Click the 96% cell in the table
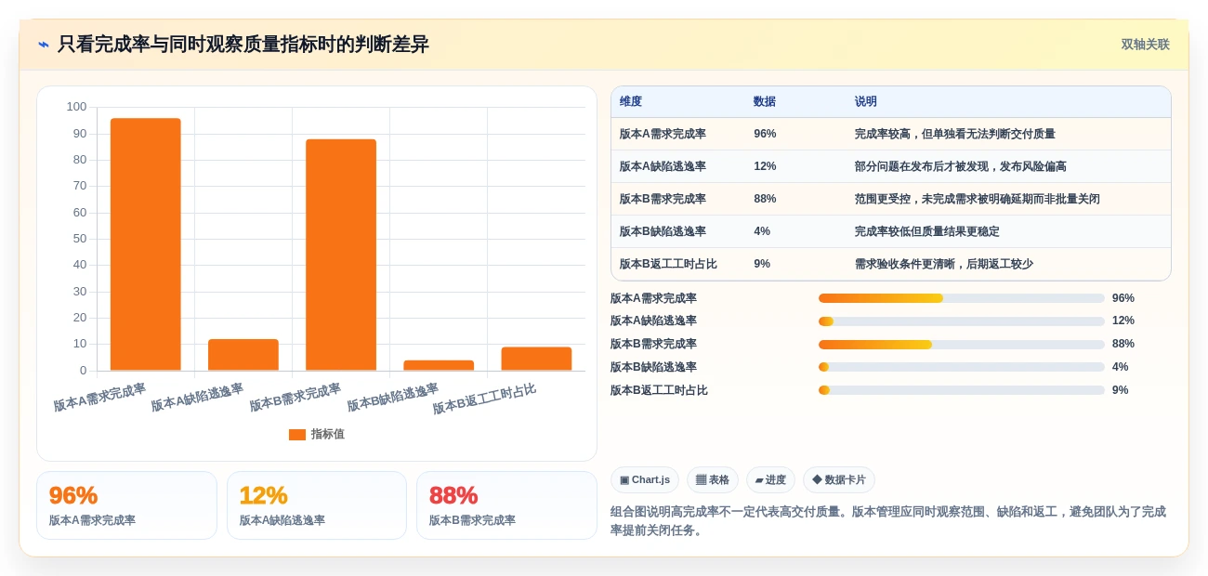 click(x=765, y=134)
